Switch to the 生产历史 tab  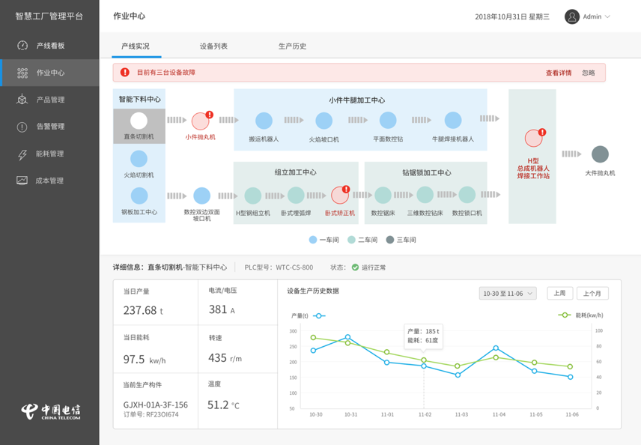[x=292, y=46]
